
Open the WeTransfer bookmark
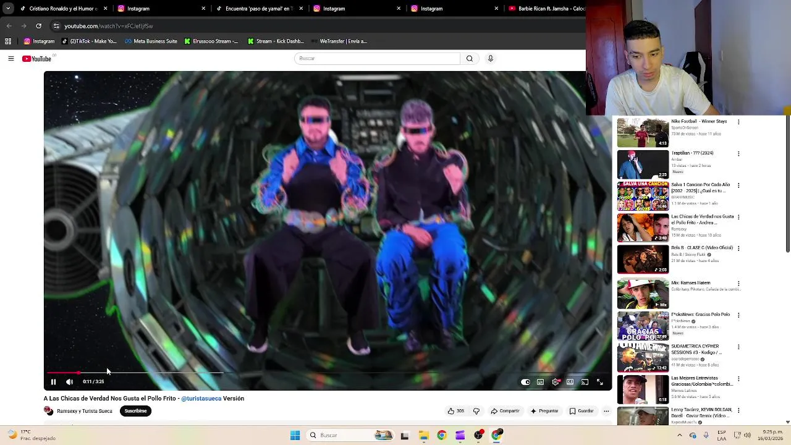tap(339, 41)
